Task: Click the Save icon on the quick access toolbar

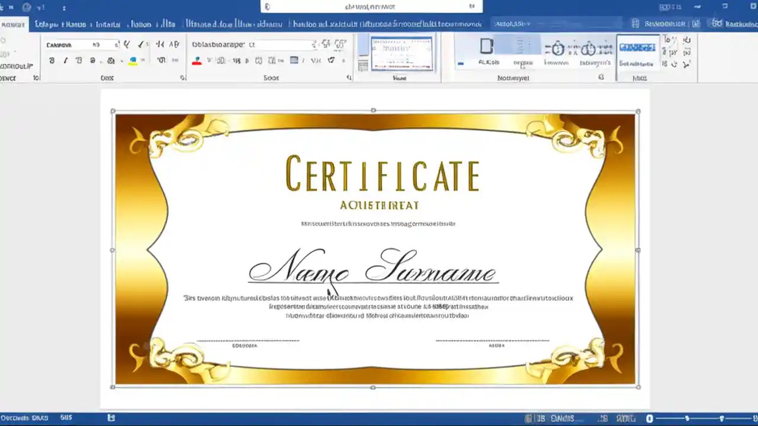Action: click(27, 7)
